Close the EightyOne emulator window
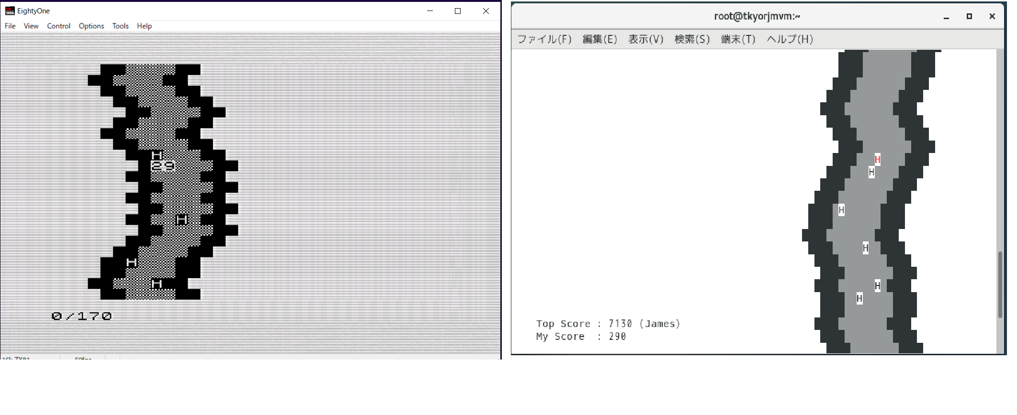Image resolution: width=1017 pixels, height=415 pixels. [486, 11]
